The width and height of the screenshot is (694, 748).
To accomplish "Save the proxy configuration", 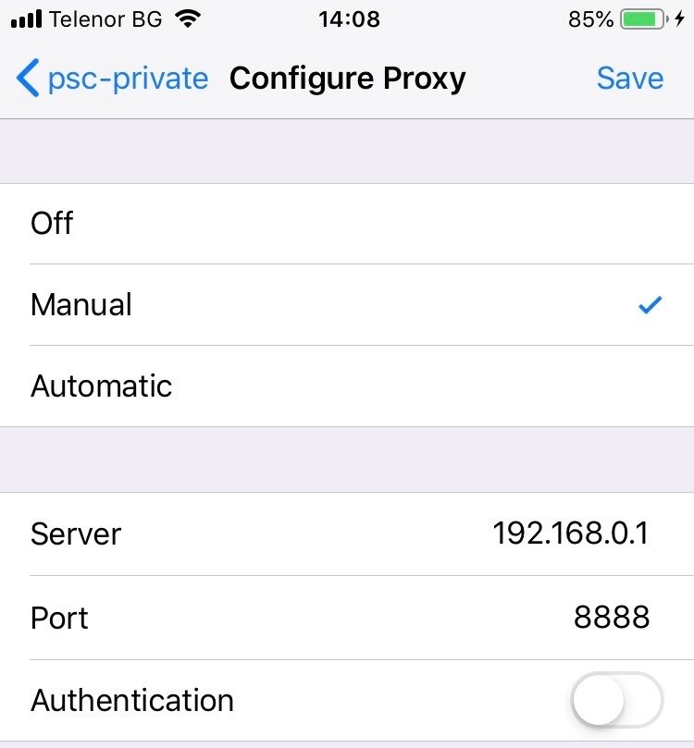I will tap(630, 79).
